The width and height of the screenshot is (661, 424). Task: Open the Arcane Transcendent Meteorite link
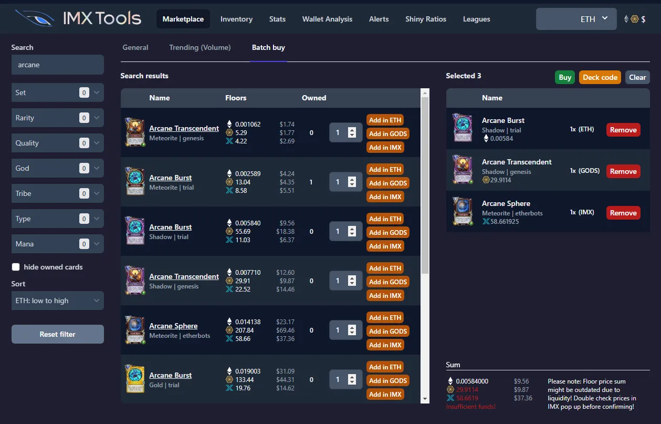pyautogui.click(x=184, y=128)
